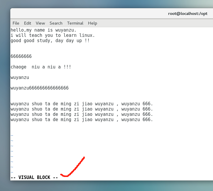
Task: Open the Edit menu
Action: click(x=28, y=23)
